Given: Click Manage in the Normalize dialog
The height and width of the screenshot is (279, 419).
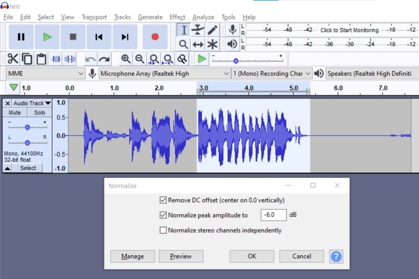Looking at the screenshot, I should point(133,256).
